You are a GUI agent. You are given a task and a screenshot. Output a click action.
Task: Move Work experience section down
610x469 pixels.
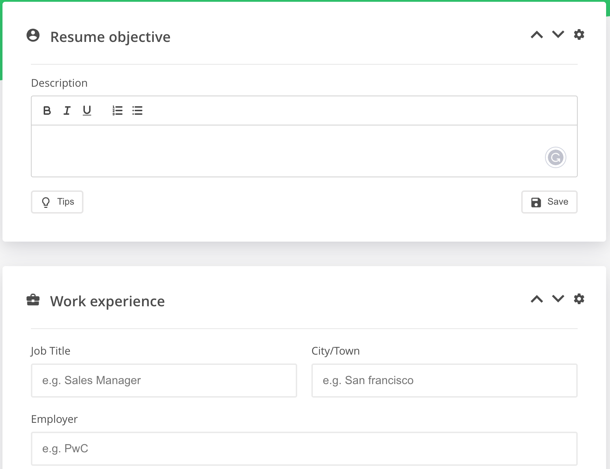pos(558,299)
